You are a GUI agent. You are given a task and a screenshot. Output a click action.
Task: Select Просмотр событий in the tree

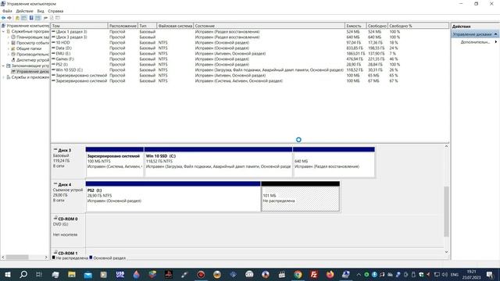pos(30,43)
